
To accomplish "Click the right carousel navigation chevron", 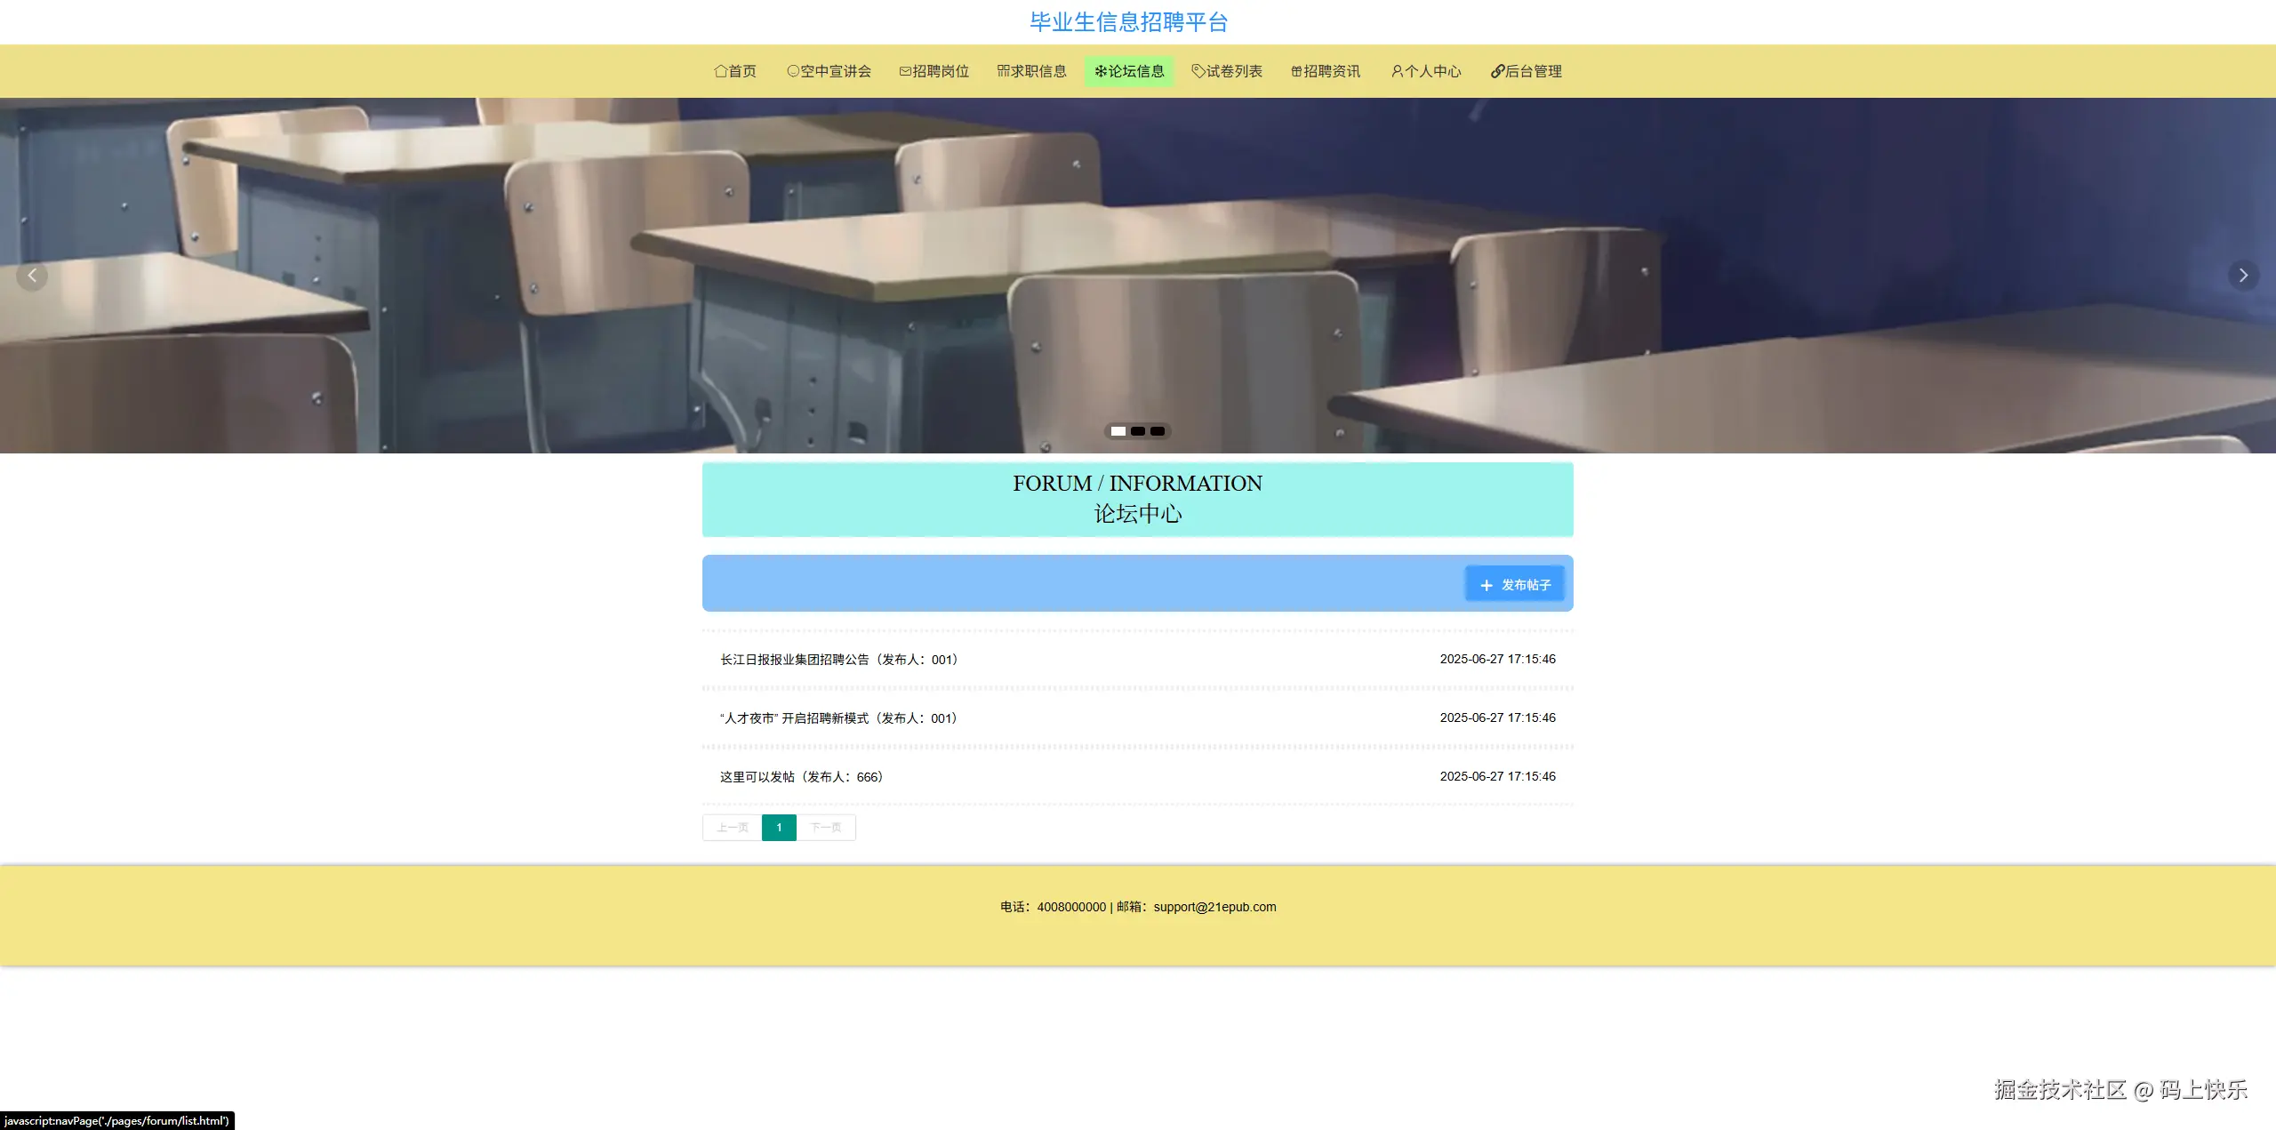I will 2243,276.
